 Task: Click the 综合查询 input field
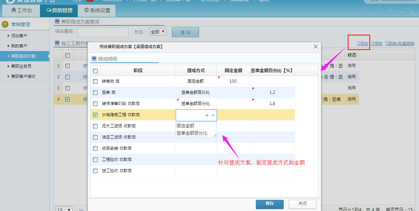(103, 32)
